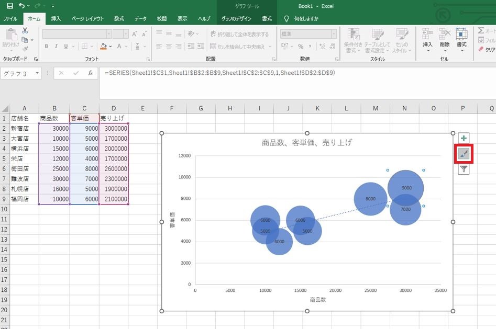Toggle Italic formatting button

pyautogui.click(x=56, y=46)
